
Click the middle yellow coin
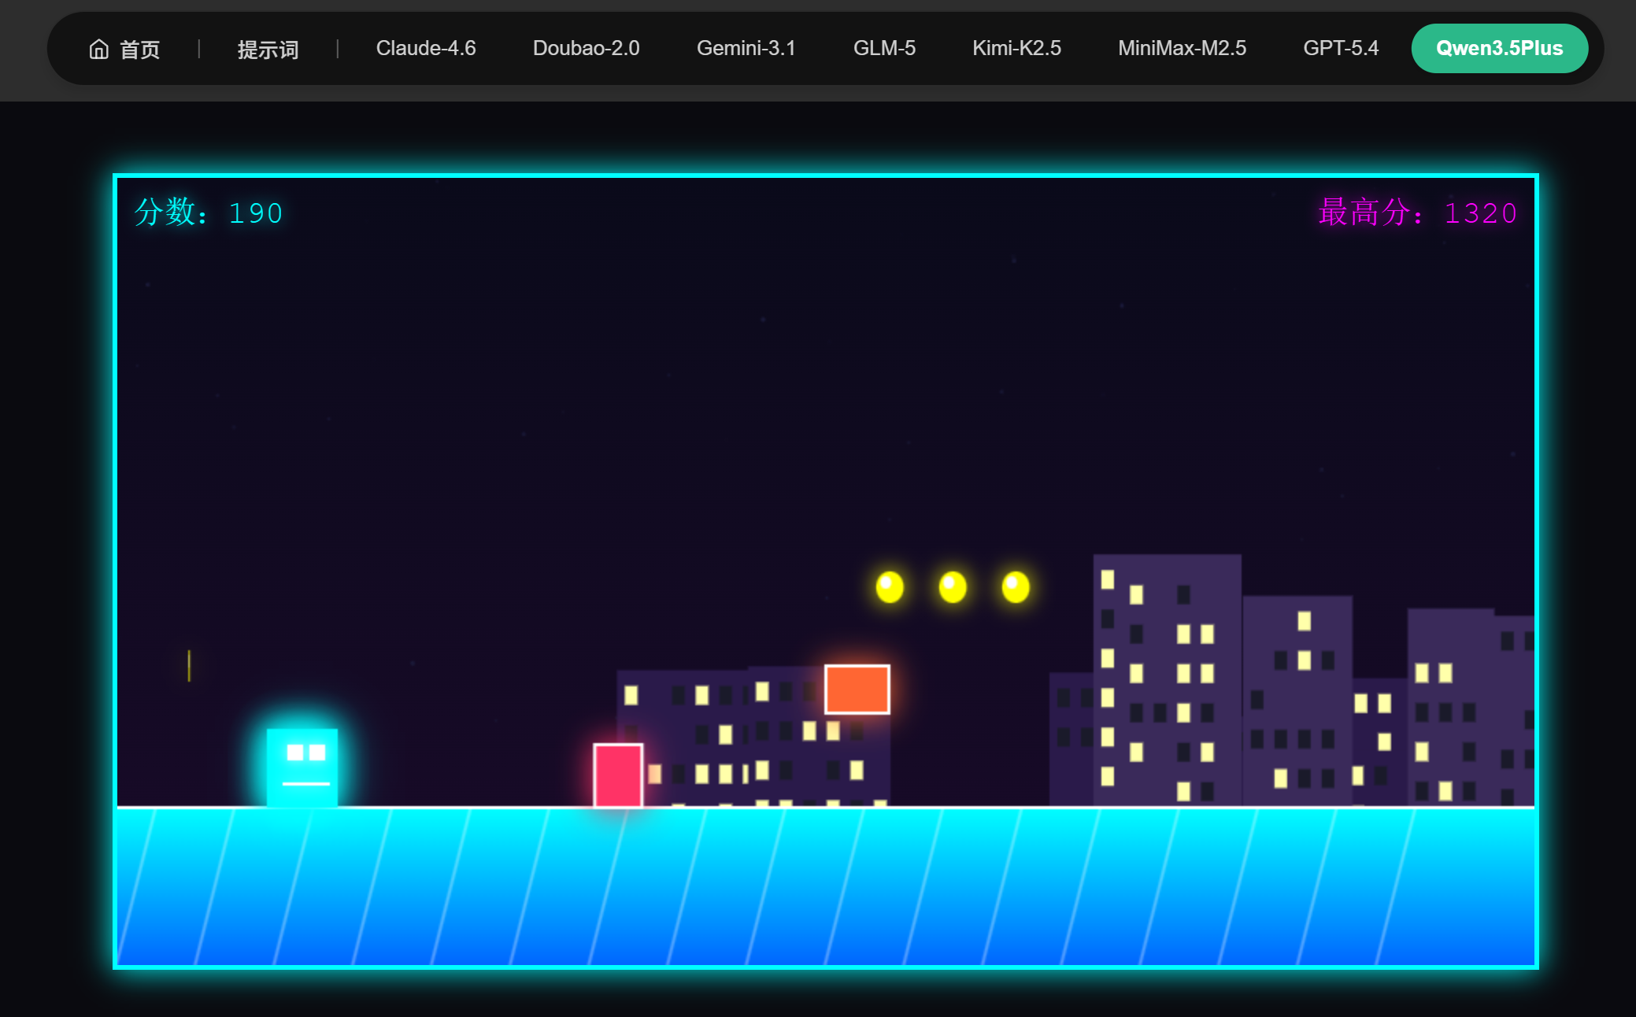click(953, 587)
